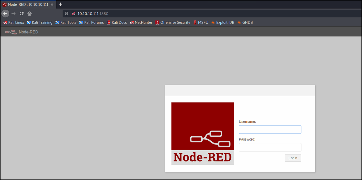Open the MSFU bookmark
The height and width of the screenshot is (180, 362).
pos(201,22)
